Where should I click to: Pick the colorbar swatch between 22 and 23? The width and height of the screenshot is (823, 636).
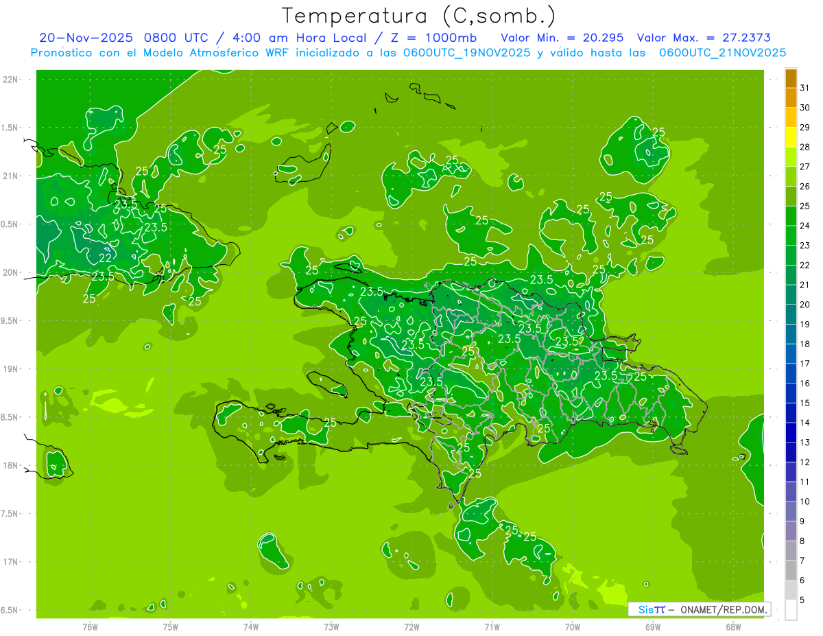pos(791,255)
